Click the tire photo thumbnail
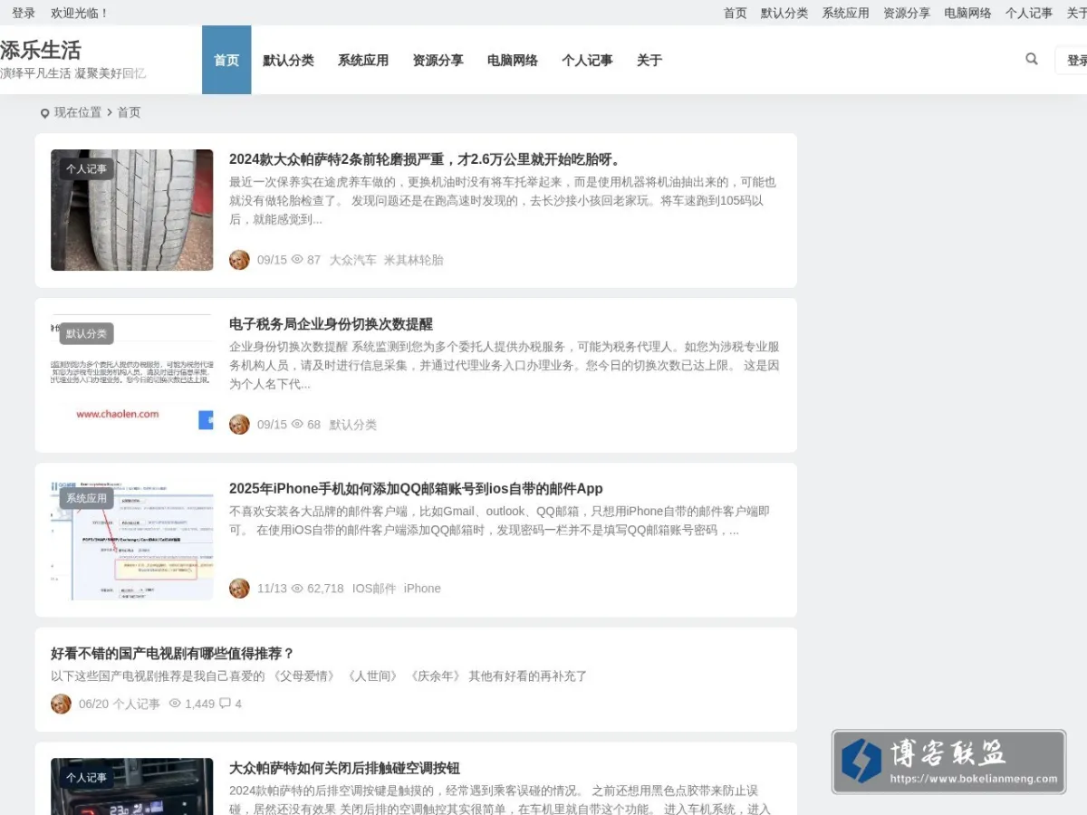This screenshot has height=815, width=1087. click(x=132, y=210)
